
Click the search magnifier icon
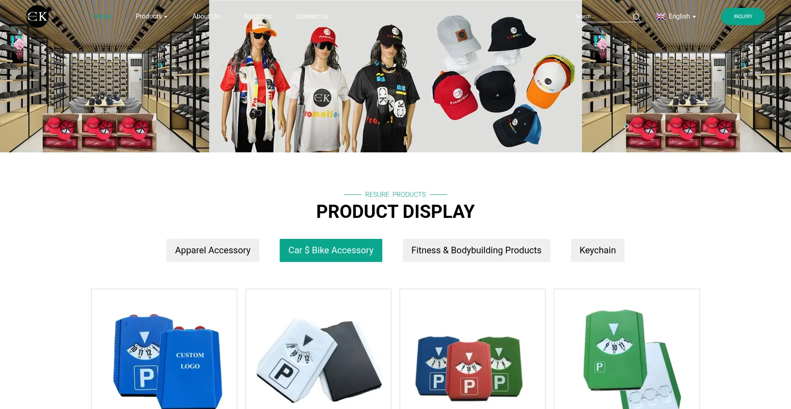coord(637,17)
